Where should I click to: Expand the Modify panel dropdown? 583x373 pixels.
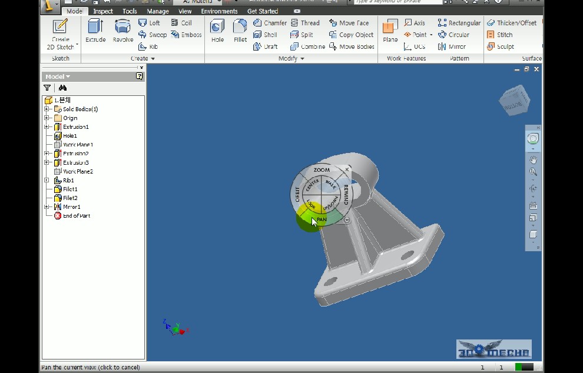(291, 58)
